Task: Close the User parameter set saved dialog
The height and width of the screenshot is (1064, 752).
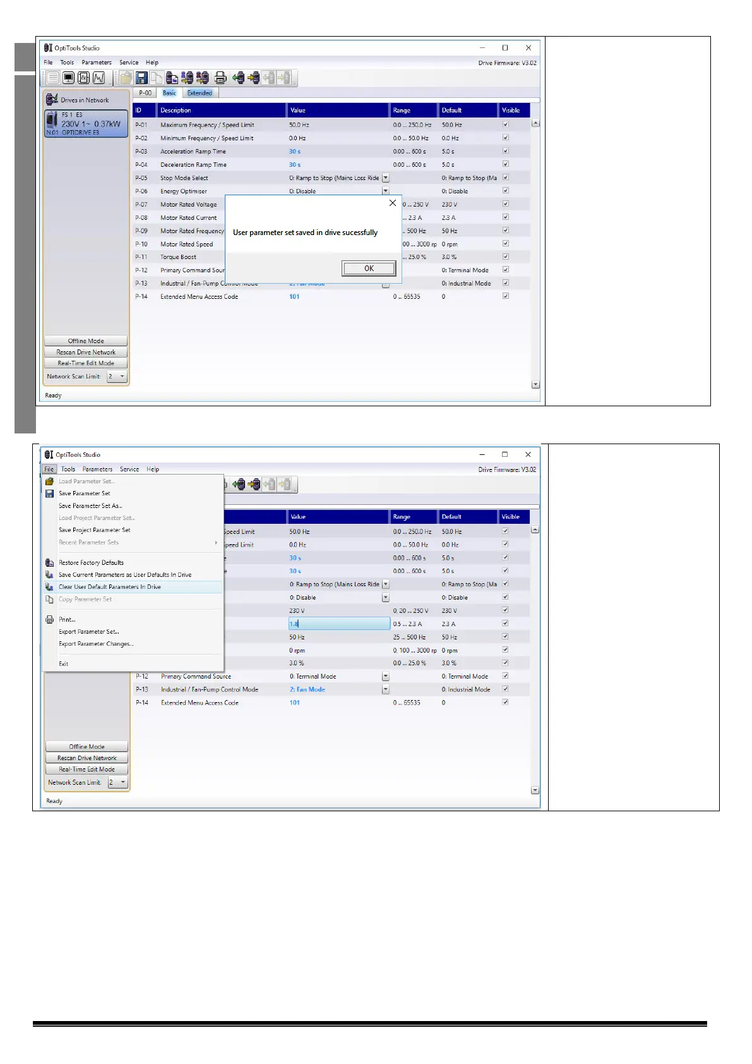Action: coord(393,203)
